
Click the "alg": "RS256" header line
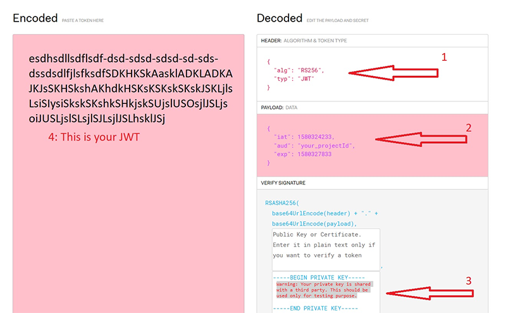click(x=299, y=70)
